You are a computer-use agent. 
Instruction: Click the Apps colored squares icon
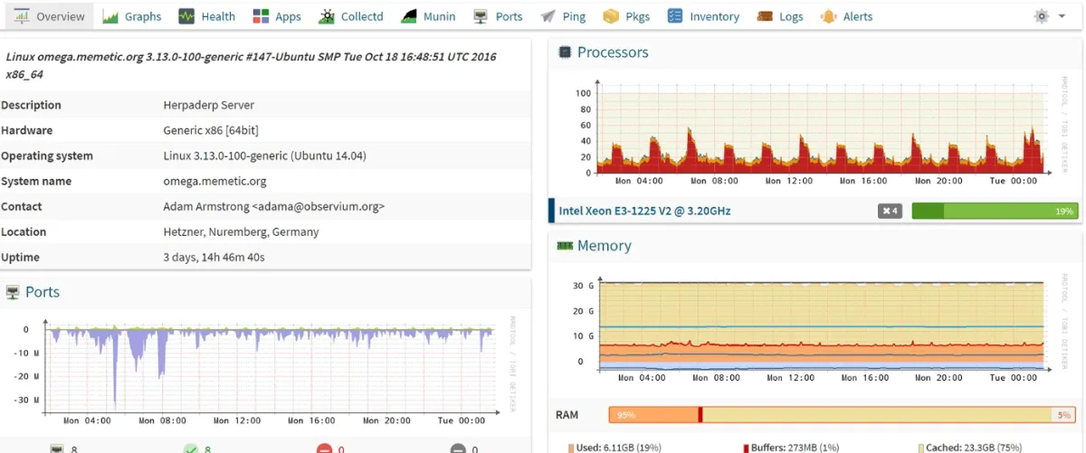click(261, 16)
